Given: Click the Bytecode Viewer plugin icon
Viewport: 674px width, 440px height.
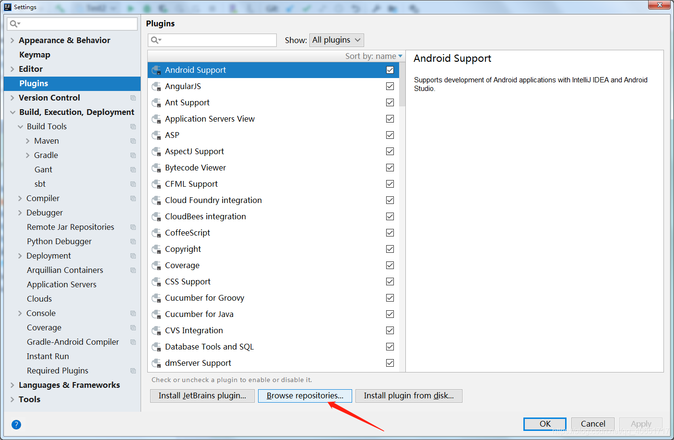Looking at the screenshot, I should point(156,168).
